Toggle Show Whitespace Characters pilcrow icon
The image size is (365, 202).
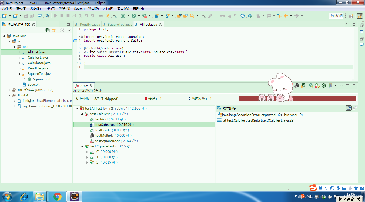click(235, 16)
